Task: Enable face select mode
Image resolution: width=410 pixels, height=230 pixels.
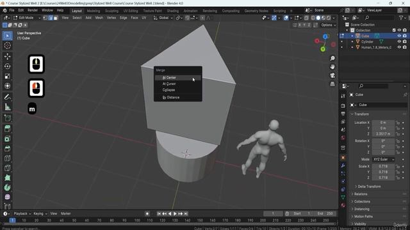Action: [x=56, y=18]
